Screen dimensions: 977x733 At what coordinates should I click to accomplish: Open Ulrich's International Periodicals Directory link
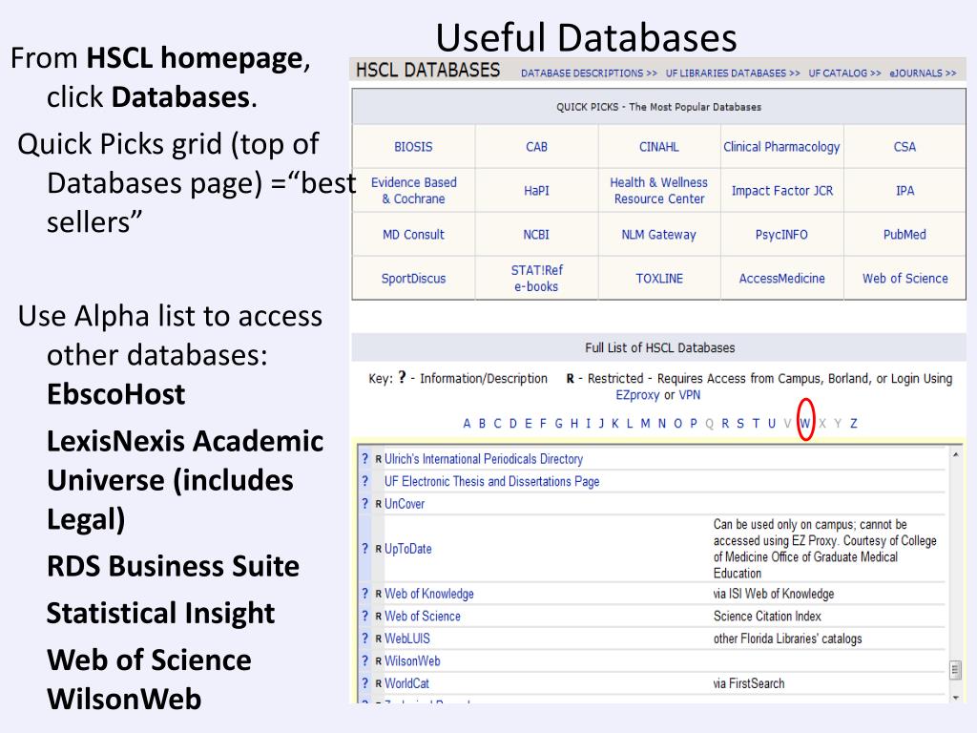tap(484, 459)
